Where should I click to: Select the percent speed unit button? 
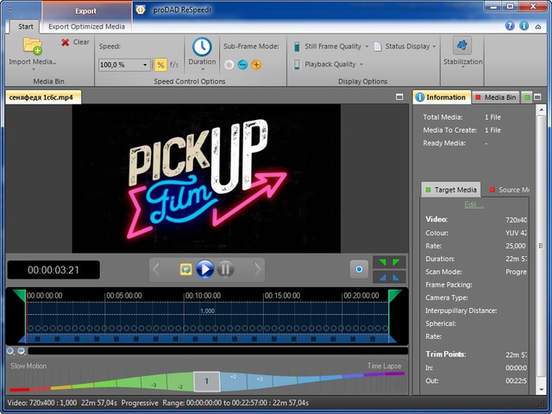coord(160,65)
